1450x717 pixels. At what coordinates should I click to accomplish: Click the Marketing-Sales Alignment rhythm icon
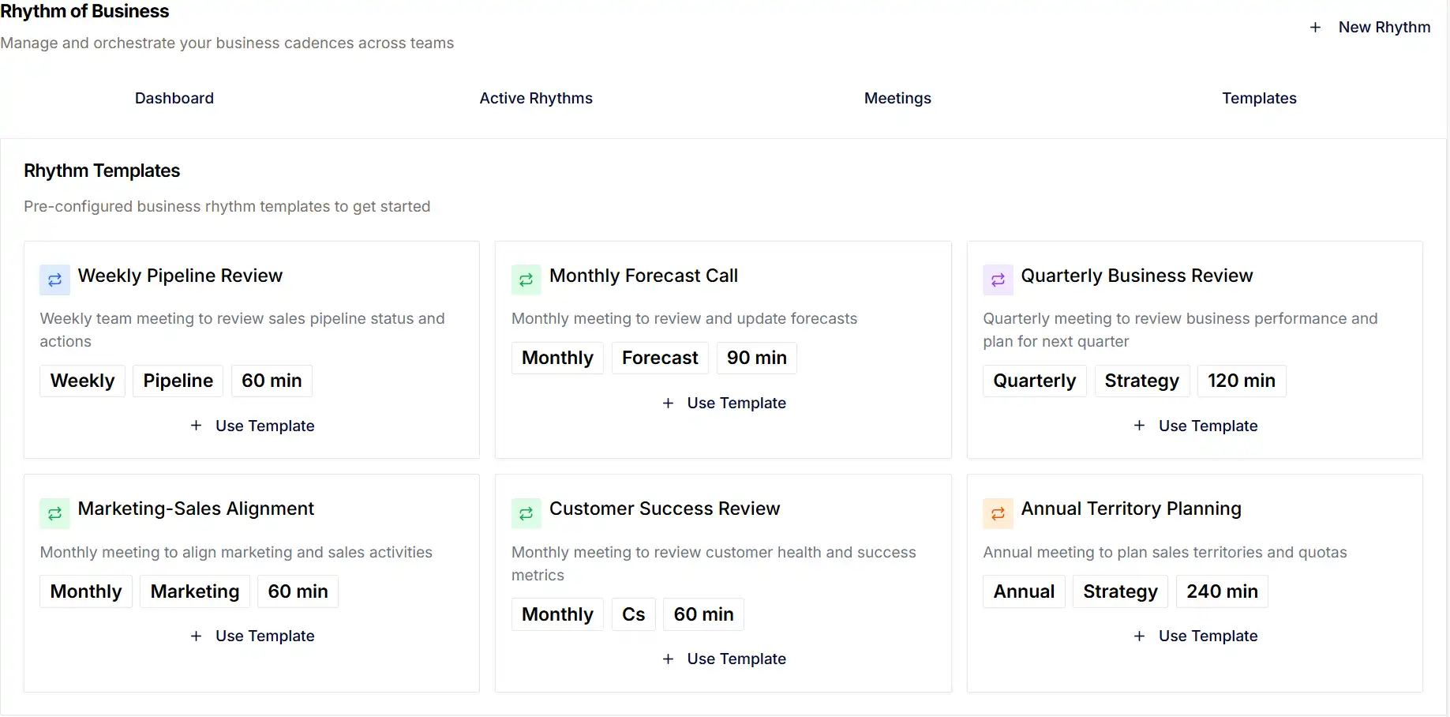(x=54, y=513)
